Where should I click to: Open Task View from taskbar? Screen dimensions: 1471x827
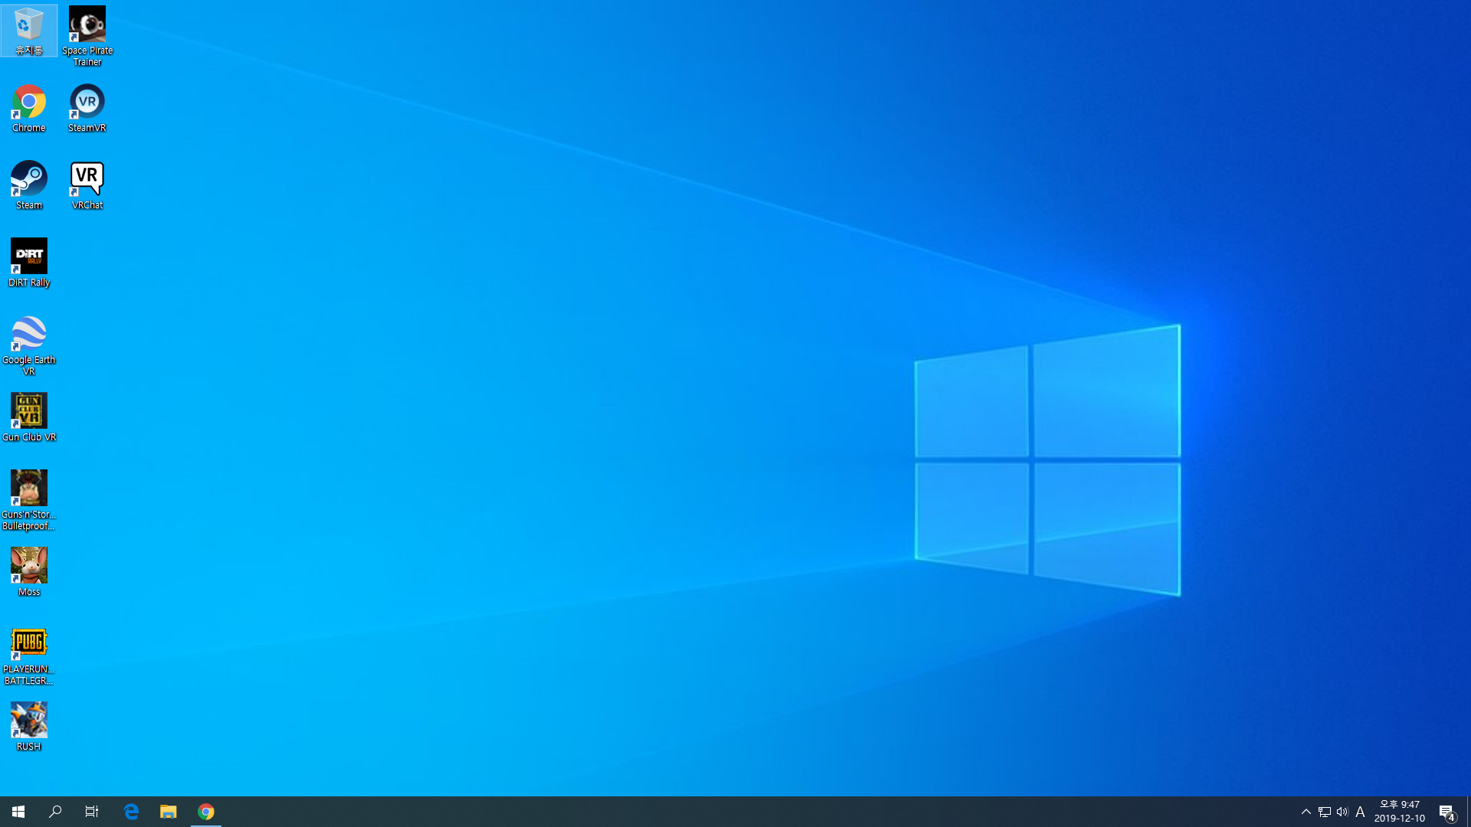pyautogui.click(x=92, y=812)
